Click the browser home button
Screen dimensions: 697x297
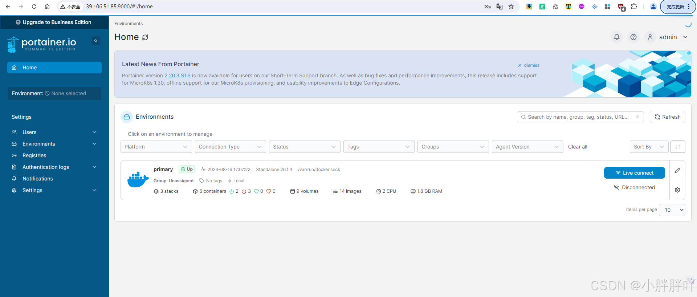point(47,7)
